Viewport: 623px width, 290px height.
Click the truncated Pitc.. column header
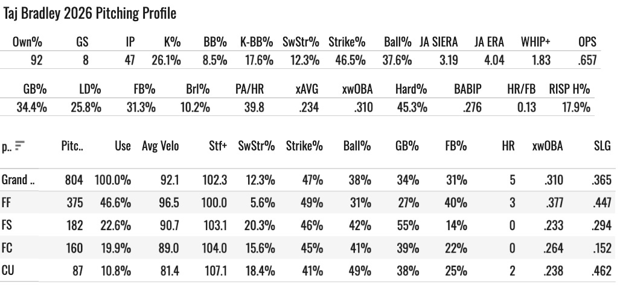pyautogui.click(x=72, y=146)
